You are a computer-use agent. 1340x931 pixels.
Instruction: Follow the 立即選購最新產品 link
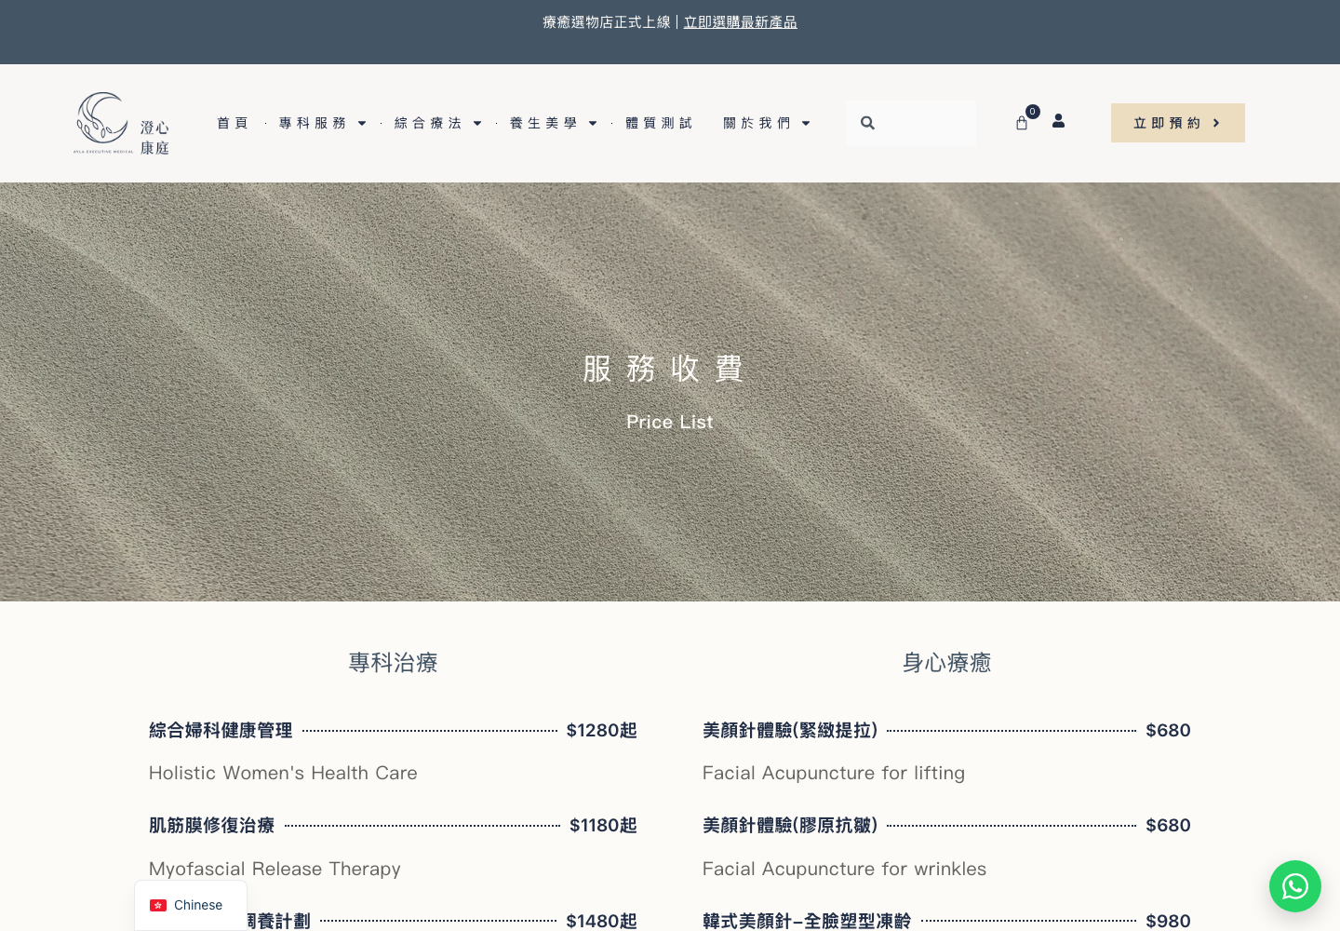click(741, 22)
